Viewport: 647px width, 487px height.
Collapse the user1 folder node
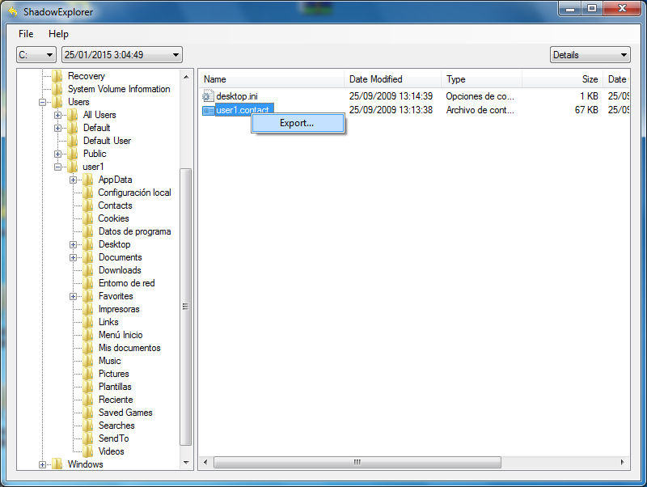click(x=57, y=167)
